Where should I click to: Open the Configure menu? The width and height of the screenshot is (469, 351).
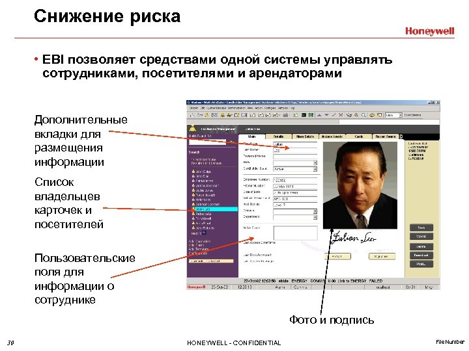pos(270,108)
